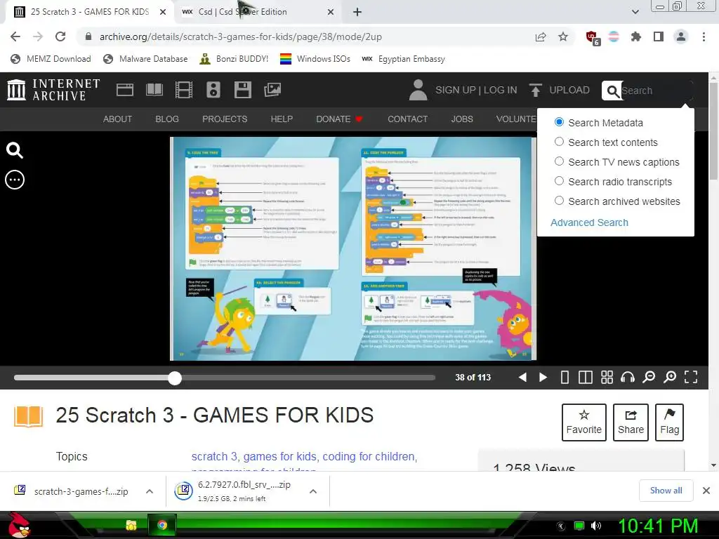Open the PROJECTS menu item
This screenshot has width=719, height=539.
click(x=225, y=119)
